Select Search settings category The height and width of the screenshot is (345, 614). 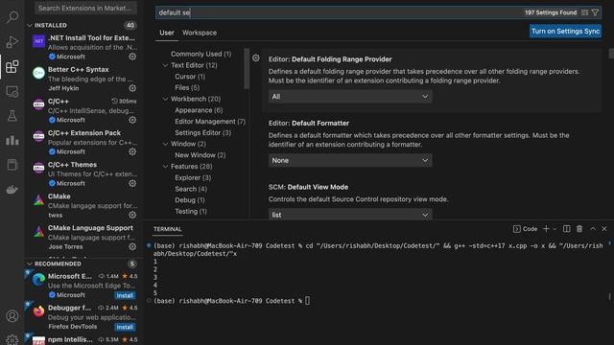(x=191, y=189)
